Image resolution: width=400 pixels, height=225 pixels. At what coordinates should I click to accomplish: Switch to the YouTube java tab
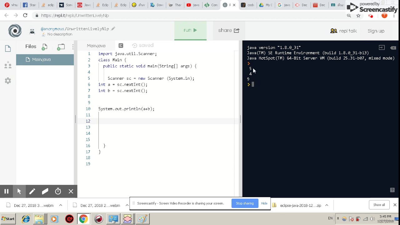coord(193,5)
